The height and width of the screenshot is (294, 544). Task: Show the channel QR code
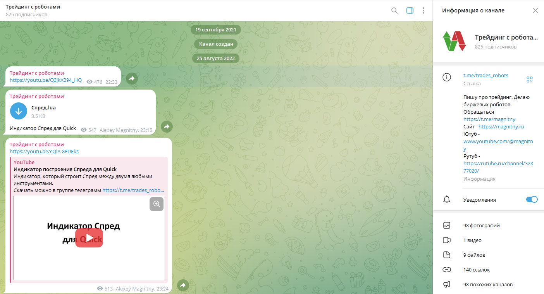[x=530, y=80]
